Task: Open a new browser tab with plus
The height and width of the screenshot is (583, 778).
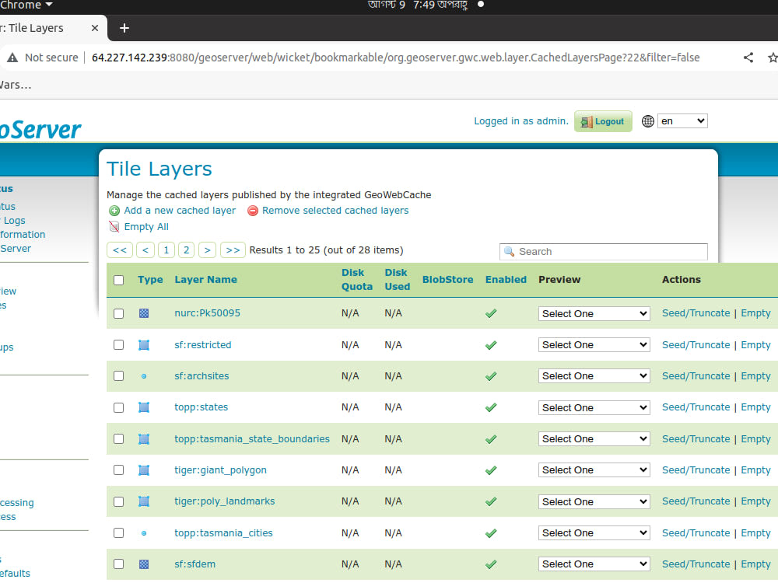Action: click(124, 28)
